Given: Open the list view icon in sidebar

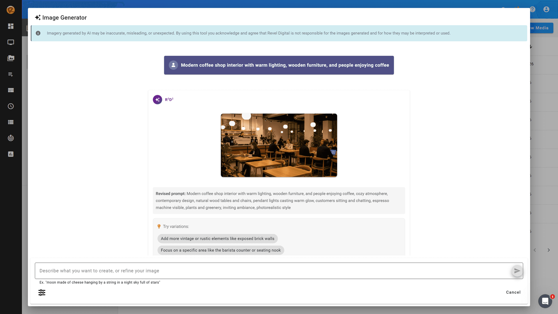Looking at the screenshot, I should pyautogui.click(x=11, y=122).
